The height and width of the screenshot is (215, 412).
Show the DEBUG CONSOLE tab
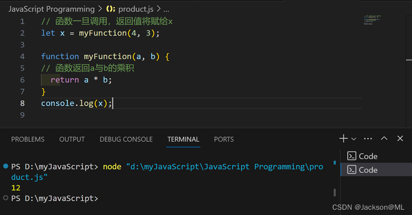pos(126,139)
